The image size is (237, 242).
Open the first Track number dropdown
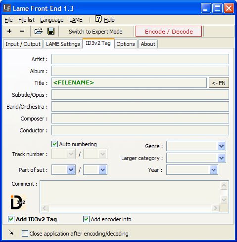click(71, 154)
